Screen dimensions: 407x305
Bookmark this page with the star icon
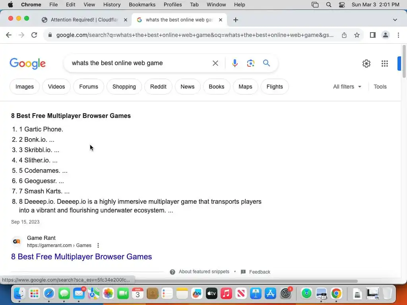coord(357,35)
